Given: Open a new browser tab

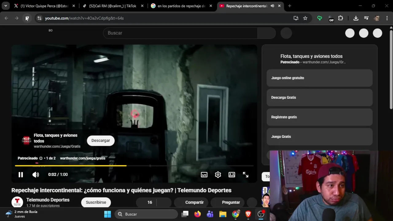Looking at the screenshot, I should pos(290,6).
